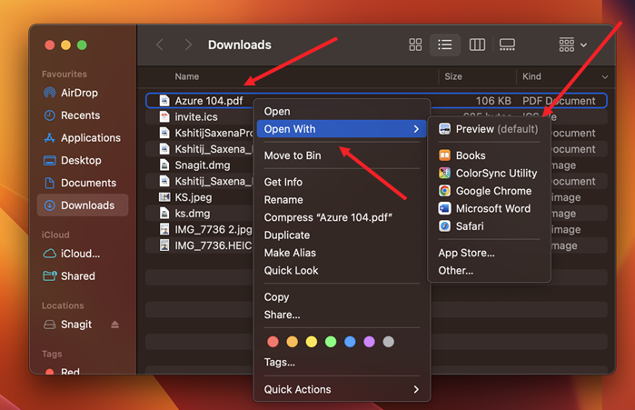Select the file KS.jpeg
The height and width of the screenshot is (410, 635).
point(193,197)
